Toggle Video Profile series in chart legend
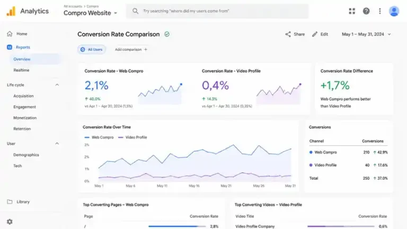This screenshot has height=229, width=407. [x=132, y=137]
